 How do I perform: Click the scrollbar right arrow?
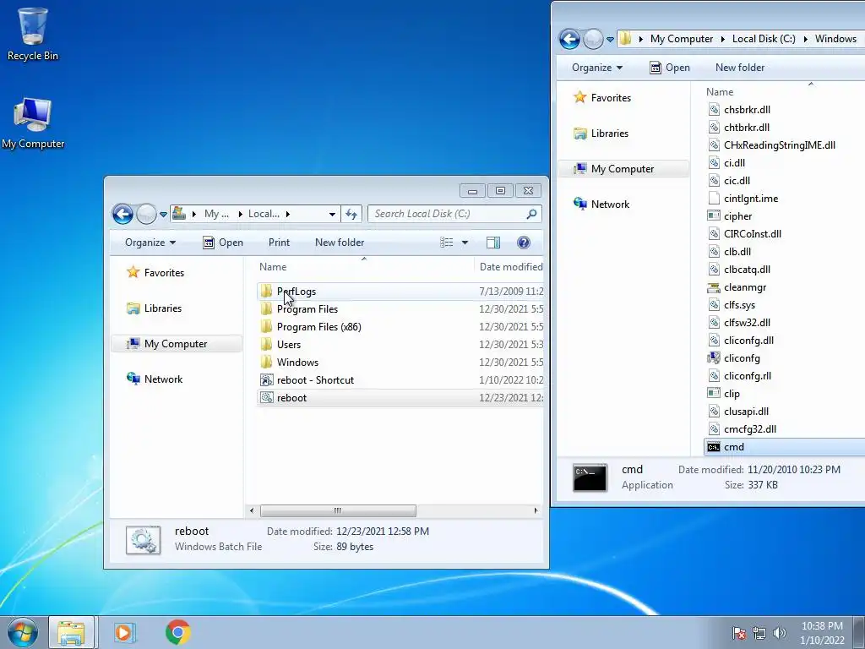(x=536, y=510)
